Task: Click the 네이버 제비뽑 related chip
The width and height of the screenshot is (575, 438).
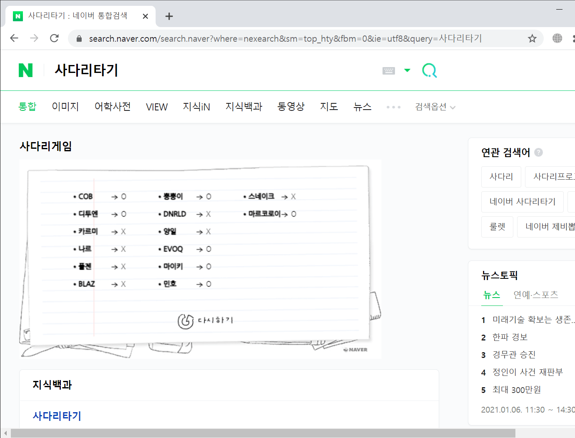Action: [x=546, y=227]
